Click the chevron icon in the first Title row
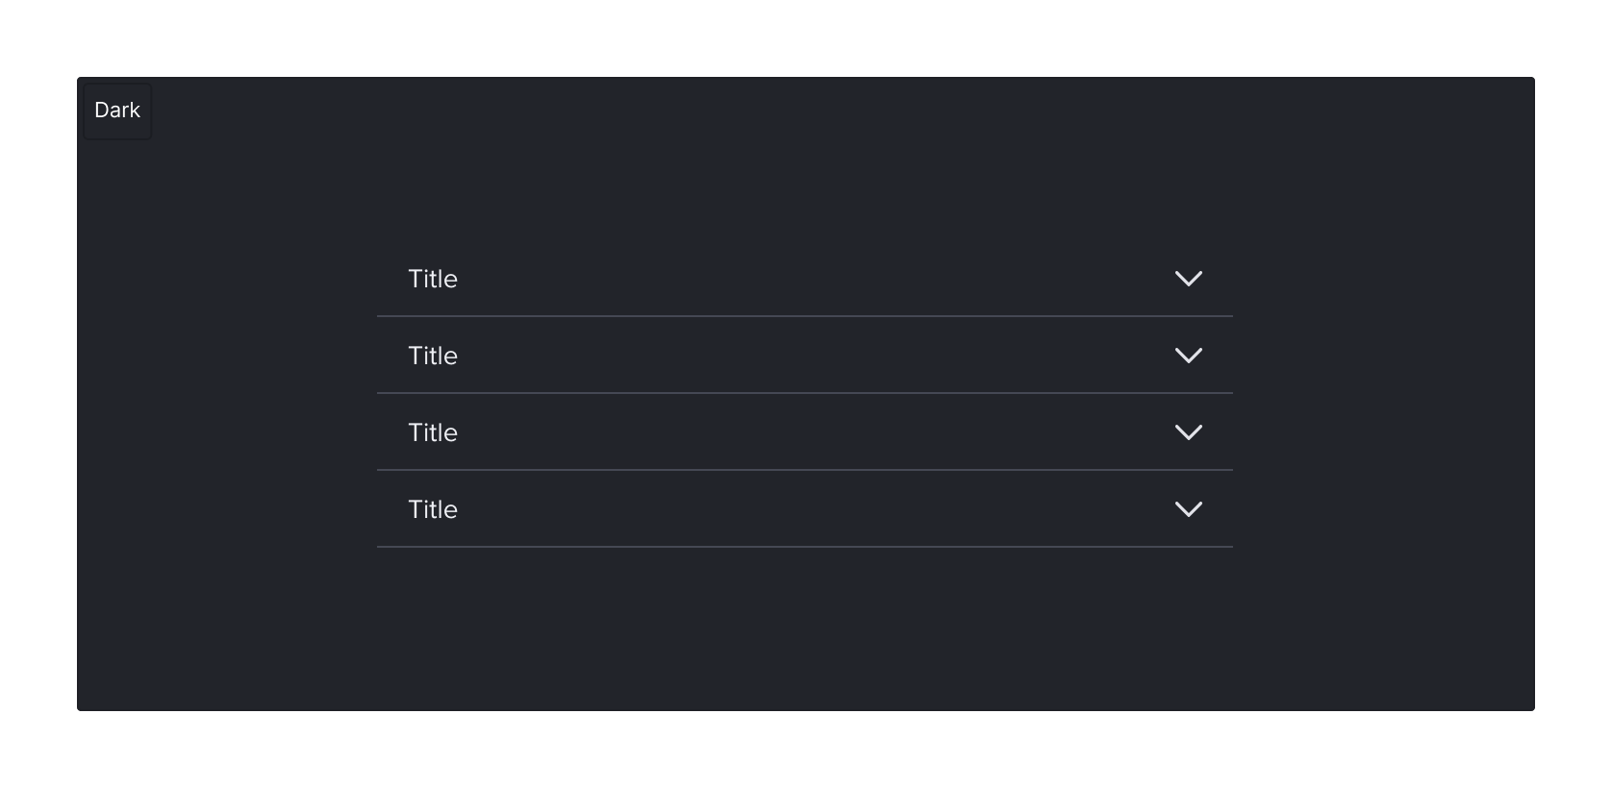Screen dimensions: 1612x788 1189,279
